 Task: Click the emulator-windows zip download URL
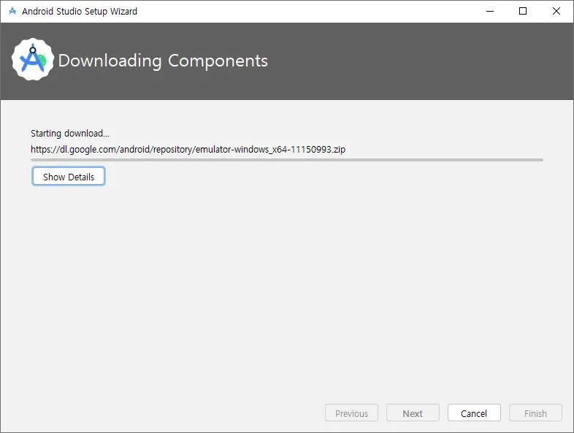(188, 150)
